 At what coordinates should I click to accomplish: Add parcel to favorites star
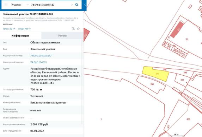point(78,29)
